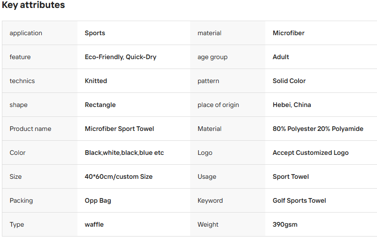This screenshot has height=237, width=377.
Task: Click Eco-Friendly, Quick-Dry feature text
Action: pos(120,57)
